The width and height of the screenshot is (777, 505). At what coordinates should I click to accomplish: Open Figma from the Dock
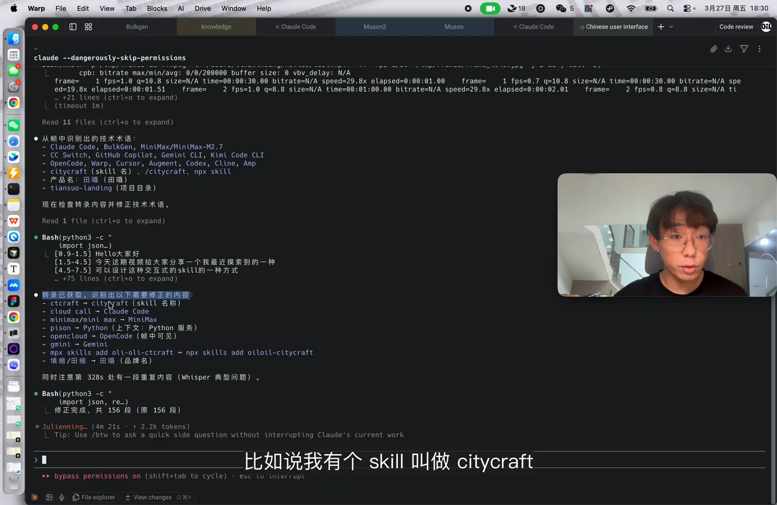(x=14, y=301)
